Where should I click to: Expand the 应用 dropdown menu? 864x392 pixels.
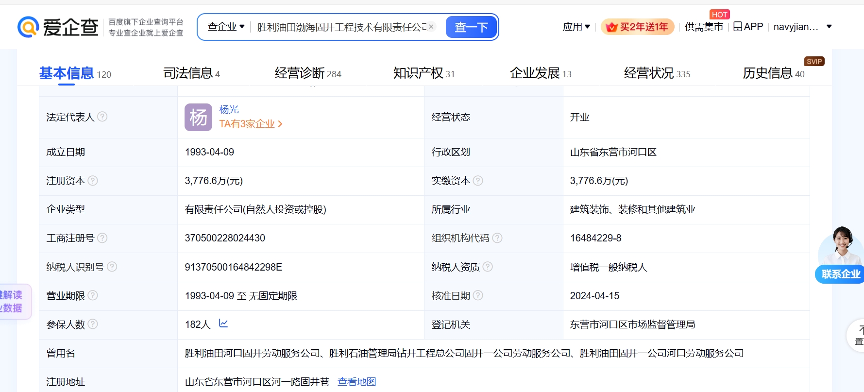pos(576,27)
